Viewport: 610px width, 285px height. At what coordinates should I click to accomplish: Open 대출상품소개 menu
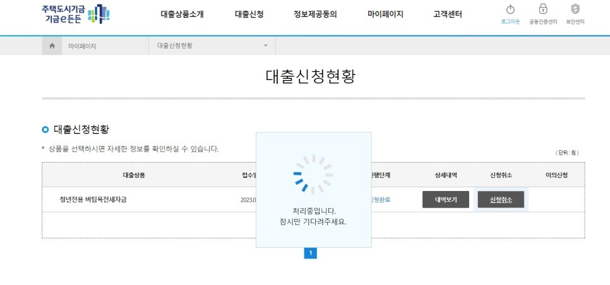click(x=182, y=15)
